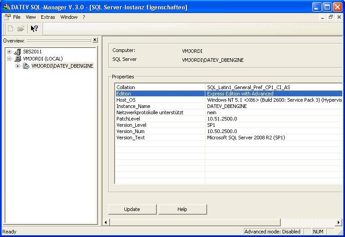Open the View menu
This screenshot has height=237, width=345.
(31, 17)
